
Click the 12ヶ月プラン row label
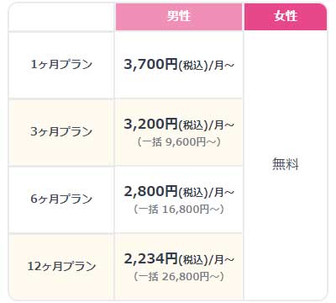[x=61, y=266]
